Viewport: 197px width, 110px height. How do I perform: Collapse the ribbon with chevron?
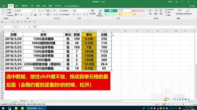tap(196, 19)
